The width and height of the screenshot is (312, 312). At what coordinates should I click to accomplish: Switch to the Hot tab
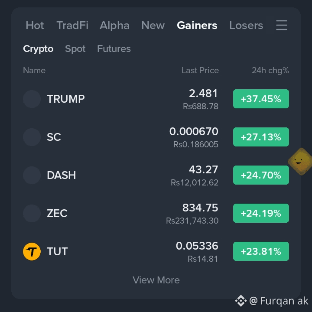coord(35,25)
